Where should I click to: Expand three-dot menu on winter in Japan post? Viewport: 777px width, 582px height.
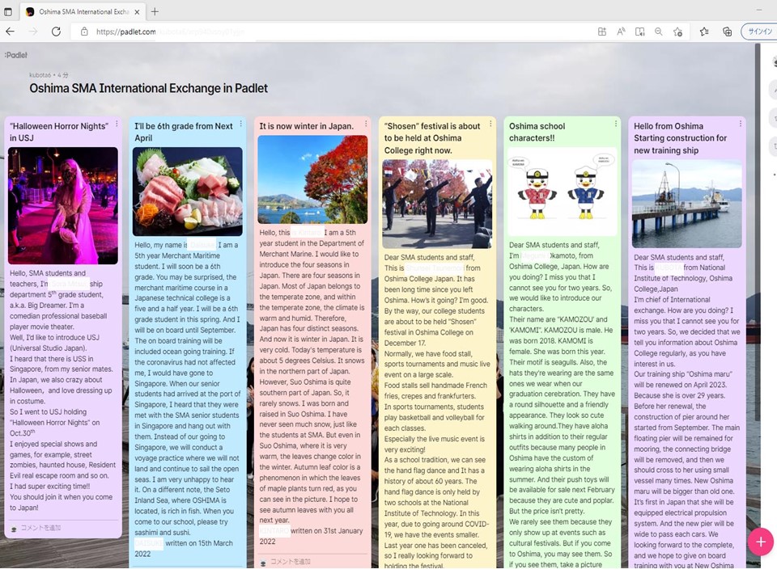366,125
